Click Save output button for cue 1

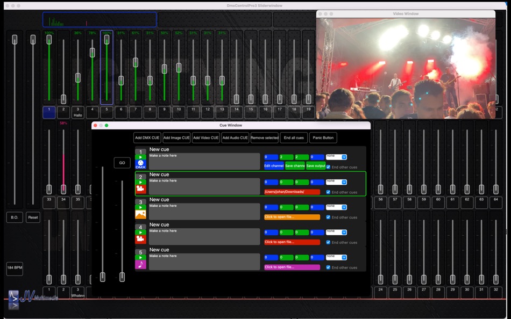316,166
